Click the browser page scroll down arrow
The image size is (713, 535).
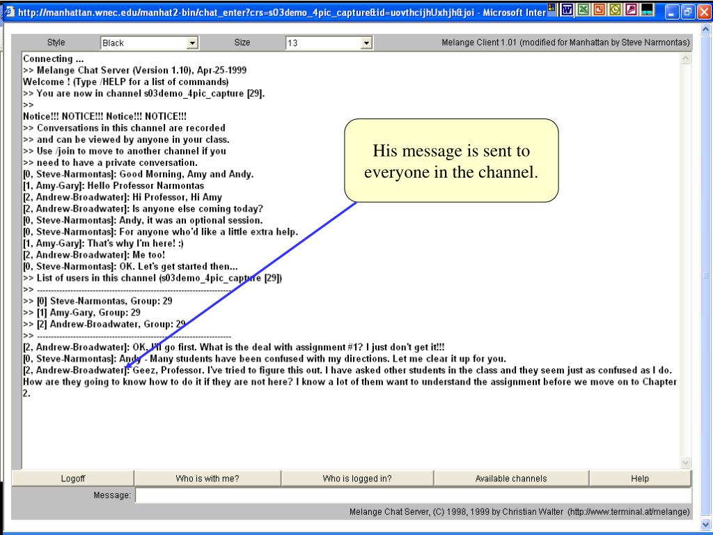click(706, 524)
